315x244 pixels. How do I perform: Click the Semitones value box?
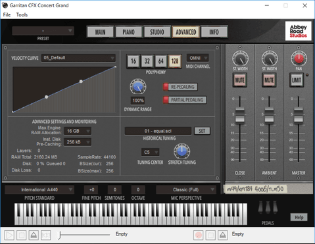114,189
